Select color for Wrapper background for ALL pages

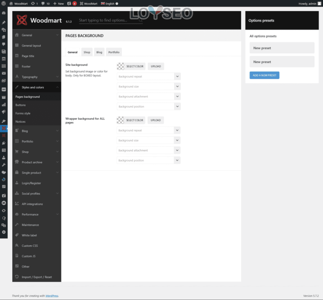131,120
